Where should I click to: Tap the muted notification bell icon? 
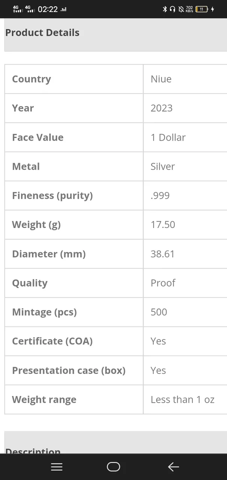181,9
